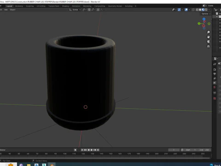The width and height of the screenshot is (221, 166).
Task: Switch to the UV Editing workspace tab
Action: [41, 6]
